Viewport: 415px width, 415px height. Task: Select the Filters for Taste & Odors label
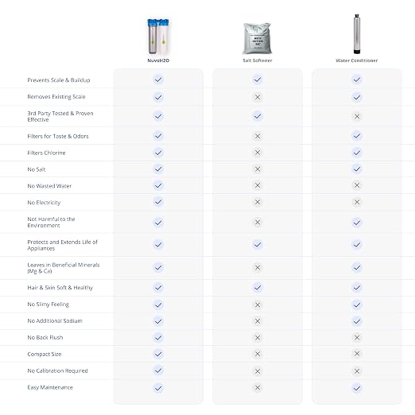point(58,136)
